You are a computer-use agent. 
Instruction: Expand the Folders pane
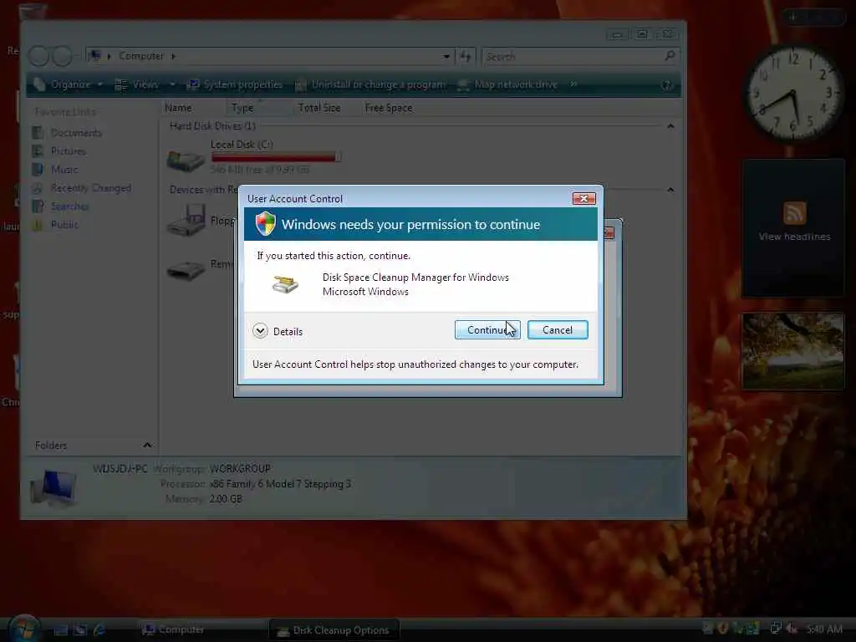coord(147,445)
